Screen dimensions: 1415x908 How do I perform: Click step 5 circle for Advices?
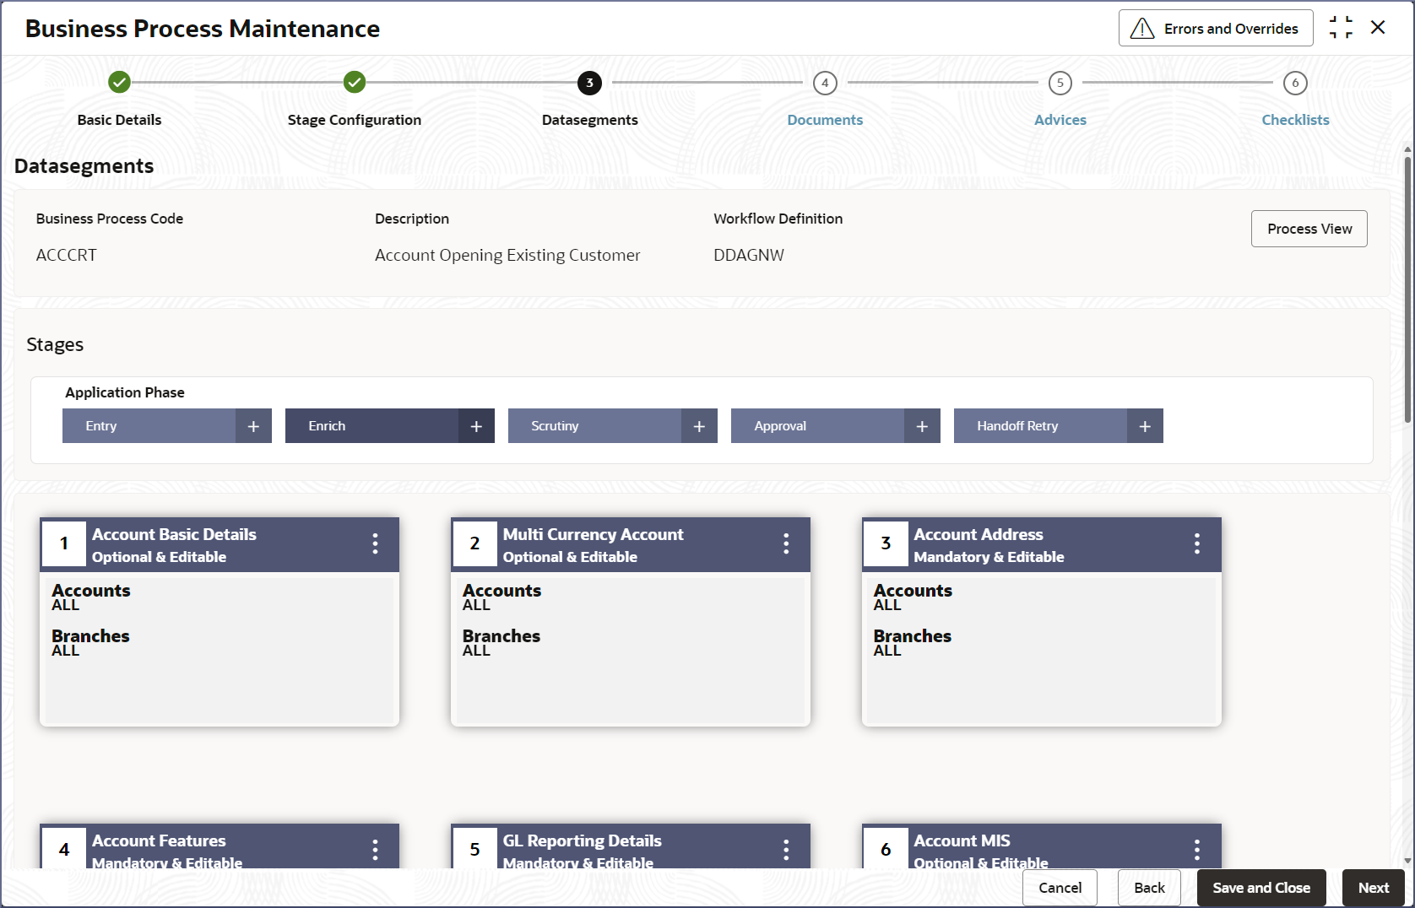coord(1060,83)
